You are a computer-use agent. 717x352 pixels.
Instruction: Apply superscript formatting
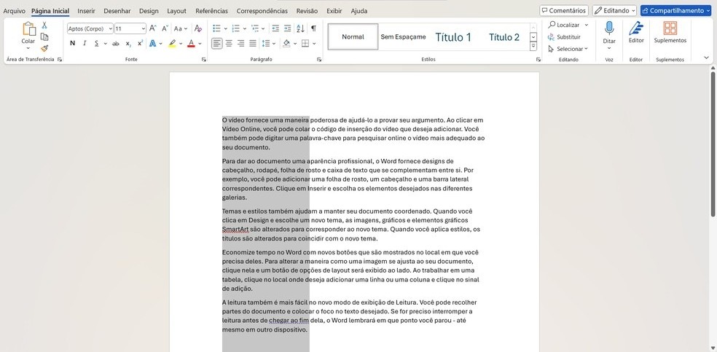pos(141,44)
